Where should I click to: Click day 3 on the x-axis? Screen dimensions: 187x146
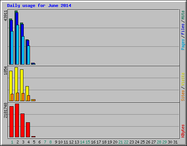pyautogui.click(x=23, y=142)
